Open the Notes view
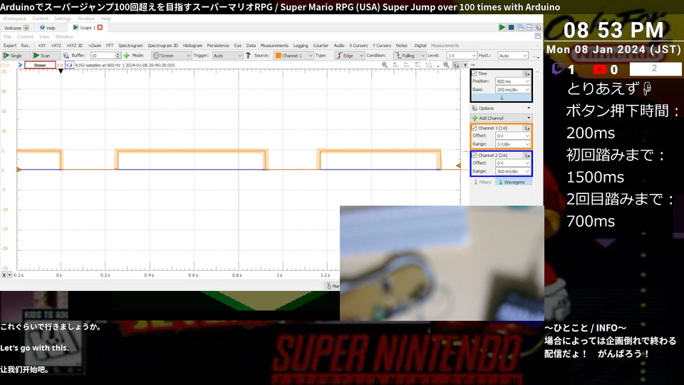This screenshot has height=385, width=684. point(401,46)
